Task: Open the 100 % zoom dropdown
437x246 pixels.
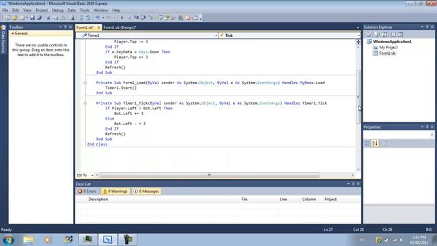Action: pos(92,175)
